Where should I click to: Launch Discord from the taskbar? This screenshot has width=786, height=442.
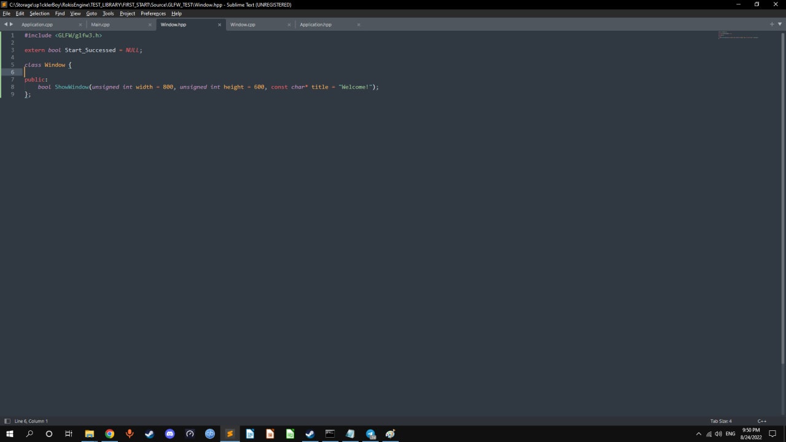169,433
